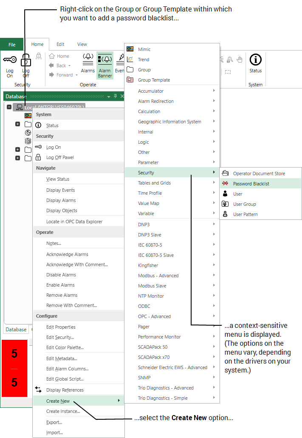302x438 pixels.
Task: Open the Back history dropdown arrow
Action: point(70,65)
